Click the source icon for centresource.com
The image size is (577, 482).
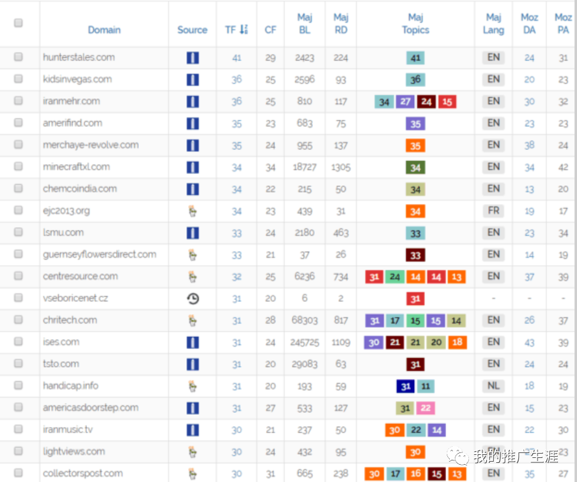click(x=193, y=276)
